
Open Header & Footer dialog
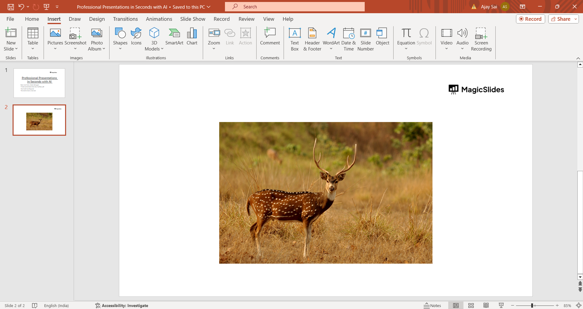coord(312,39)
